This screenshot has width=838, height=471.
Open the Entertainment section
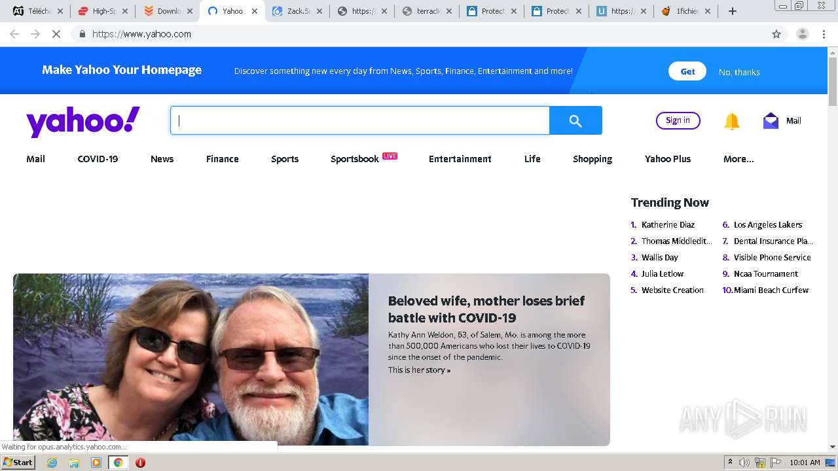[x=460, y=159]
